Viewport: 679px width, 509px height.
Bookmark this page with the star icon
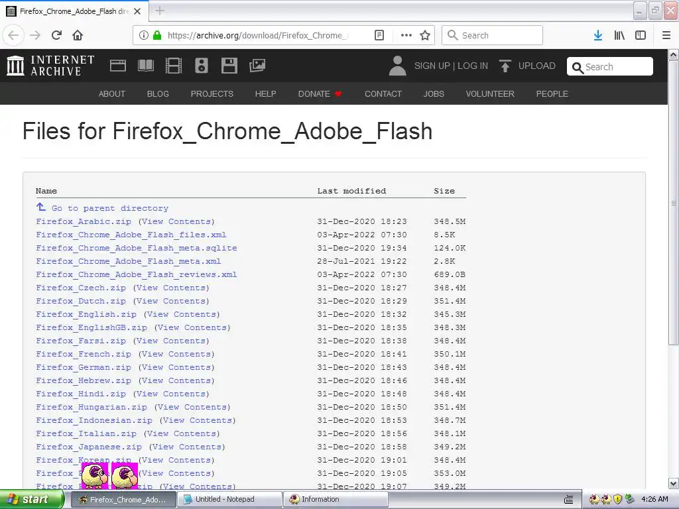(425, 35)
